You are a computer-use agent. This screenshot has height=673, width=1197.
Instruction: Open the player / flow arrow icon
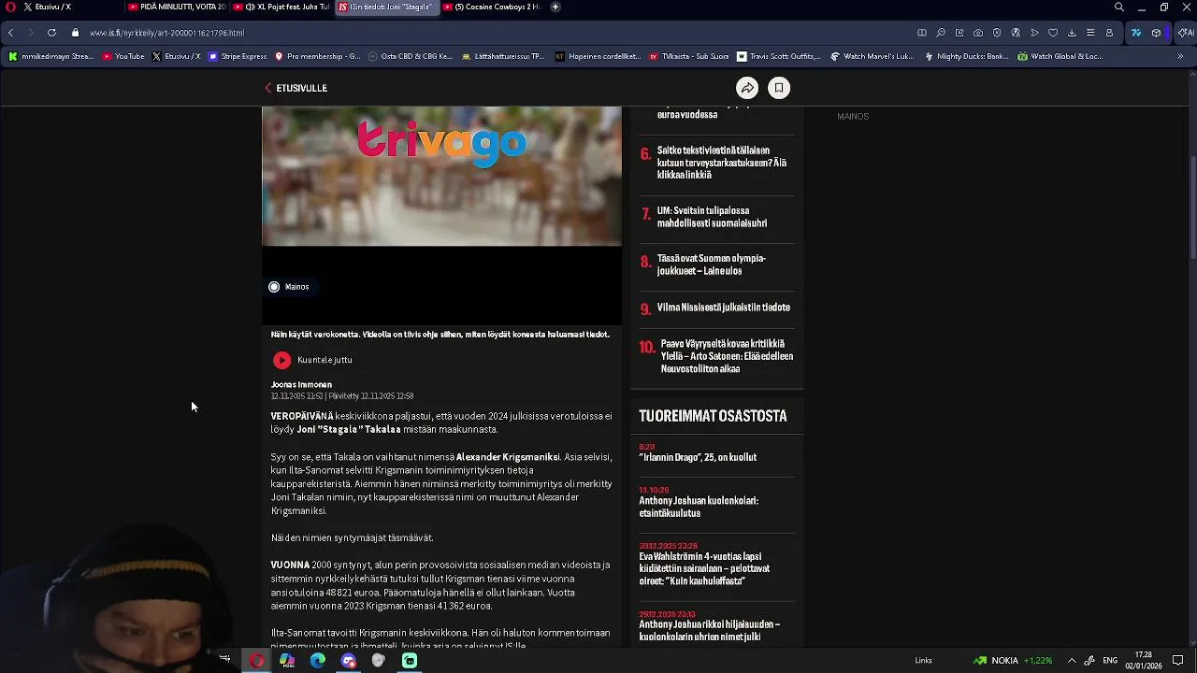tap(1034, 33)
